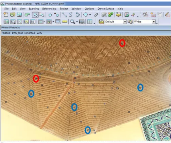The image size is (171, 143).
Task: Select the Mark Curves S-shaped tool
Action: point(71,15)
